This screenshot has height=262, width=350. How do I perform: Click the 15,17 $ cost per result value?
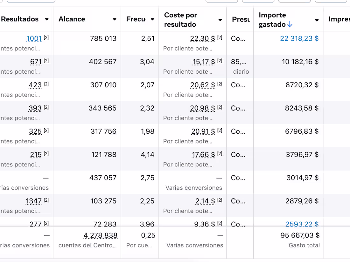tap(204, 62)
